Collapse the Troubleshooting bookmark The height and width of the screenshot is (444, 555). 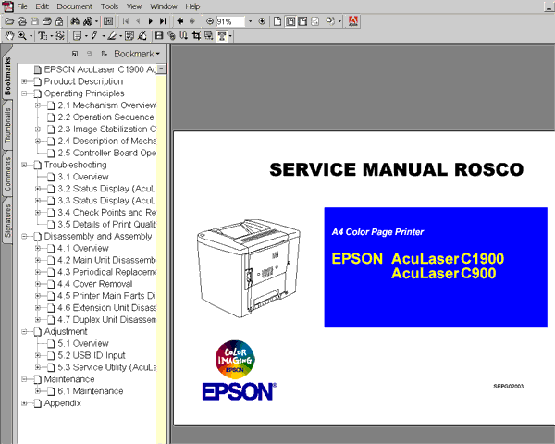click(x=24, y=165)
